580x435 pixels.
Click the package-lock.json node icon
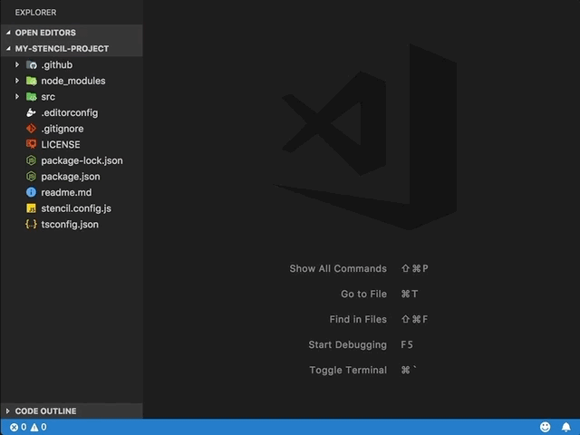pyautogui.click(x=32, y=160)
